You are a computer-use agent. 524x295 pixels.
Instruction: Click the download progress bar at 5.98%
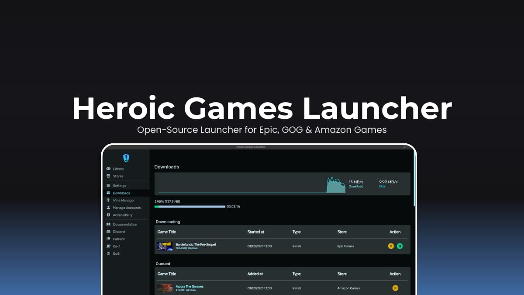click(x=190, y=206)
